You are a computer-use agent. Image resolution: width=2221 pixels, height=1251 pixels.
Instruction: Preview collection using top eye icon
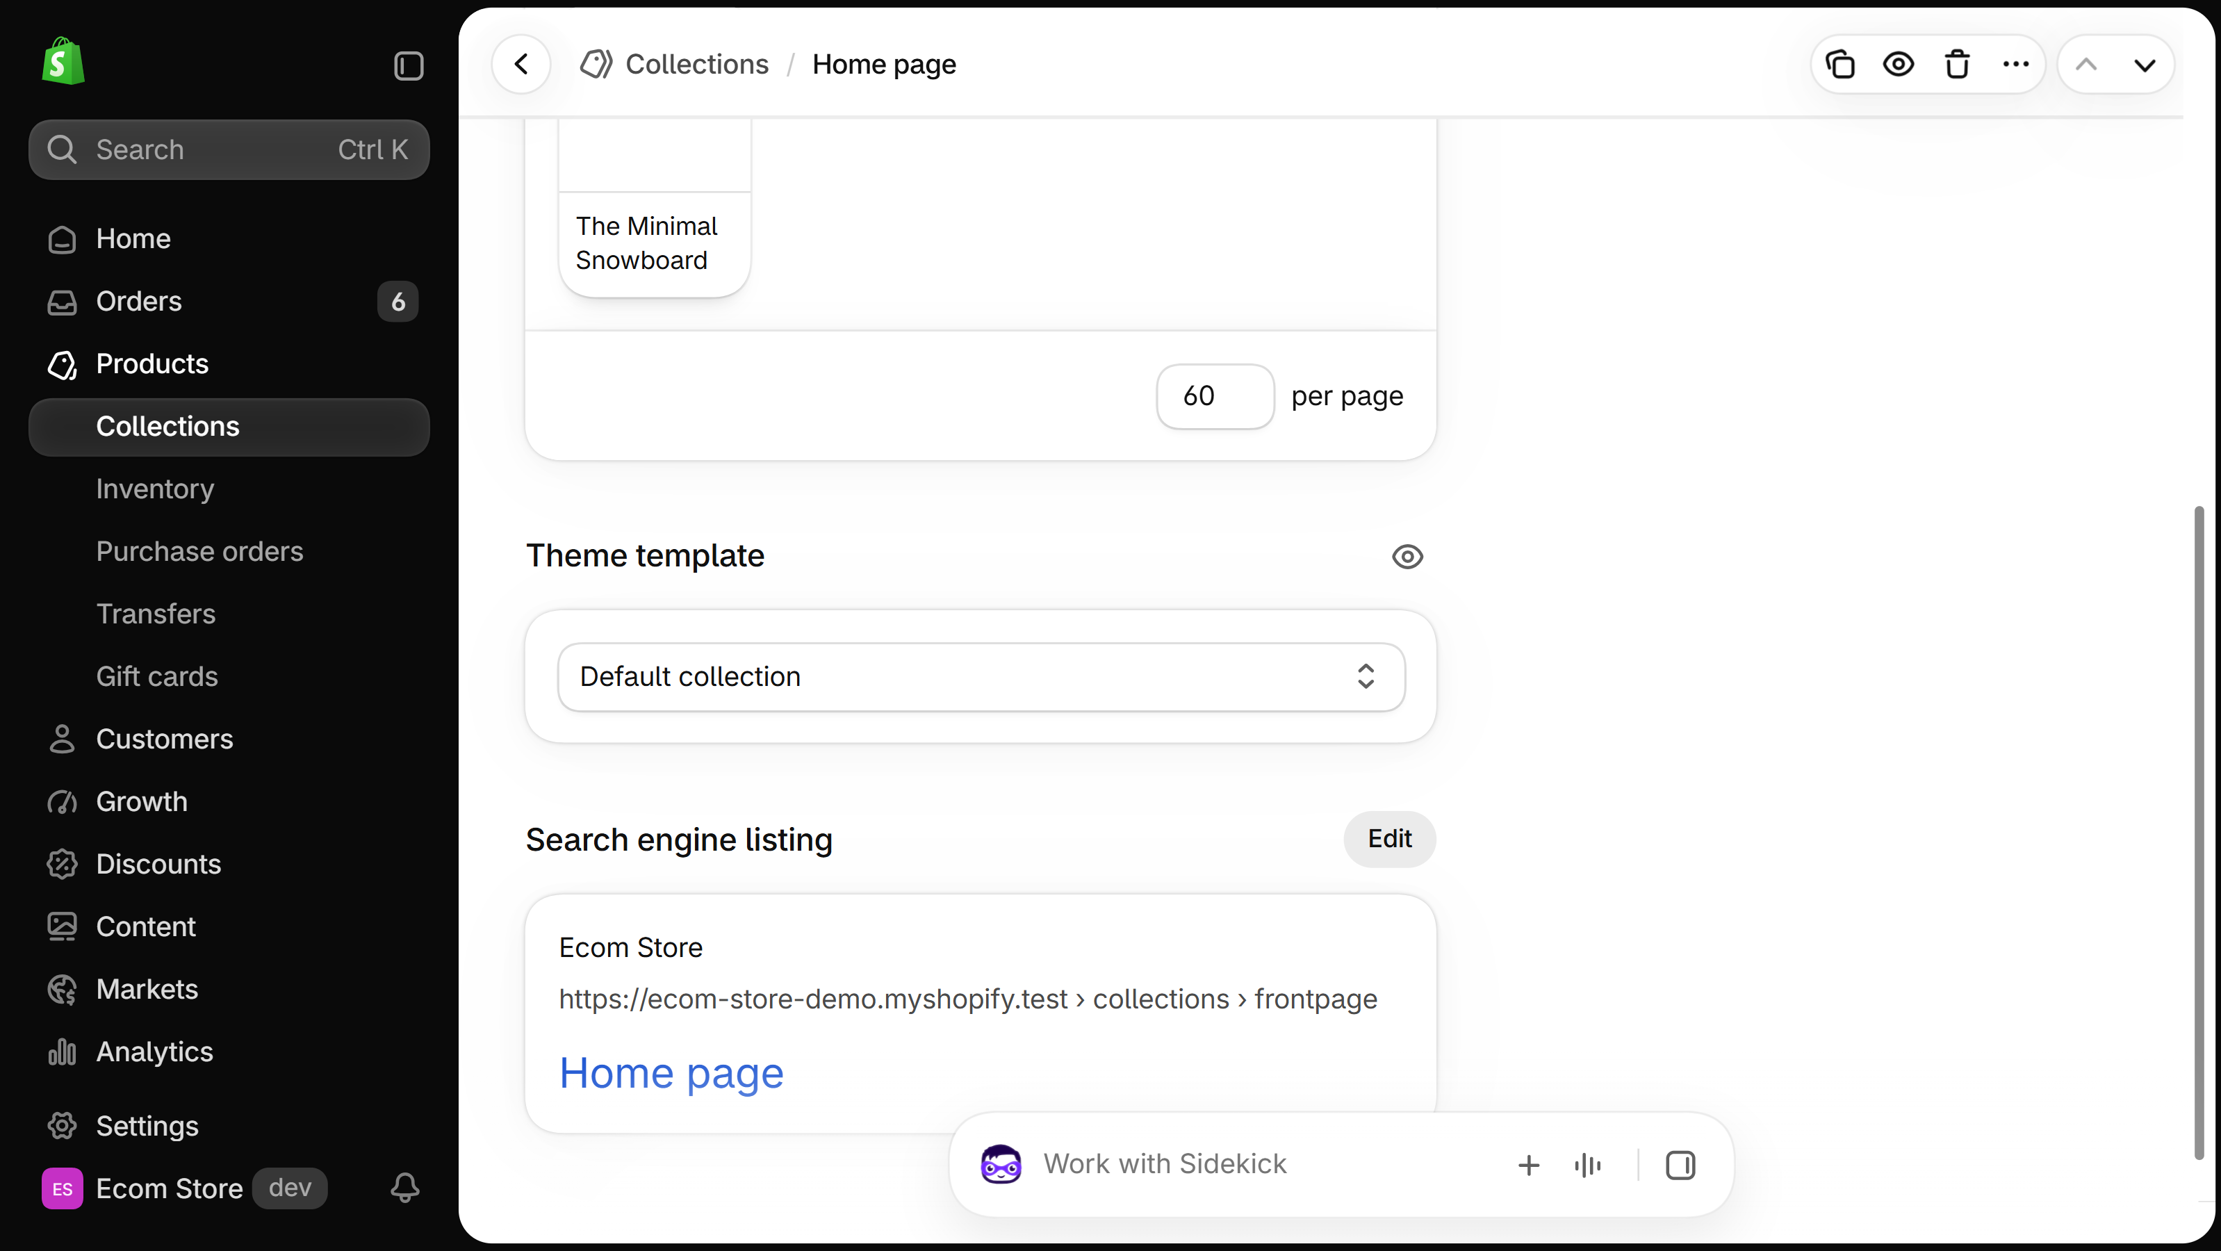point(1899,65)
